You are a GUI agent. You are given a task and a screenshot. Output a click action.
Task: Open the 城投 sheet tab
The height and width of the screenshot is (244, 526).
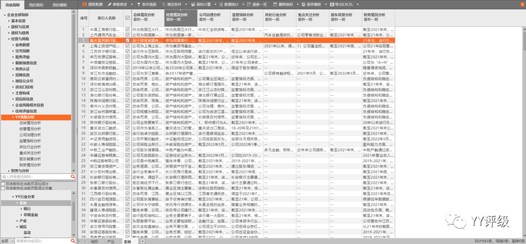(x=94, y=242)
